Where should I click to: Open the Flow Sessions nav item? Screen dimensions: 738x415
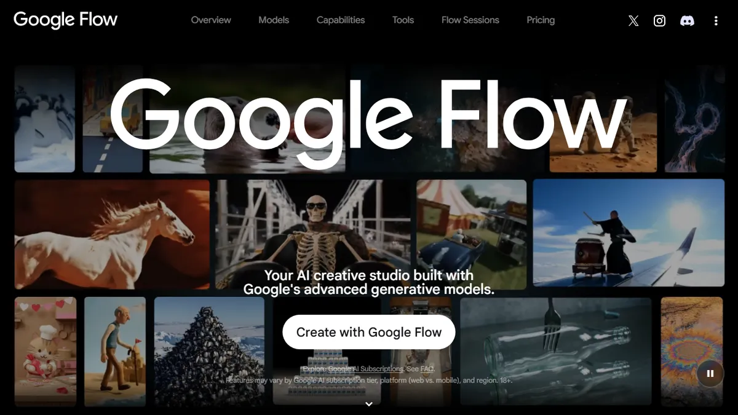coord(470,20)
